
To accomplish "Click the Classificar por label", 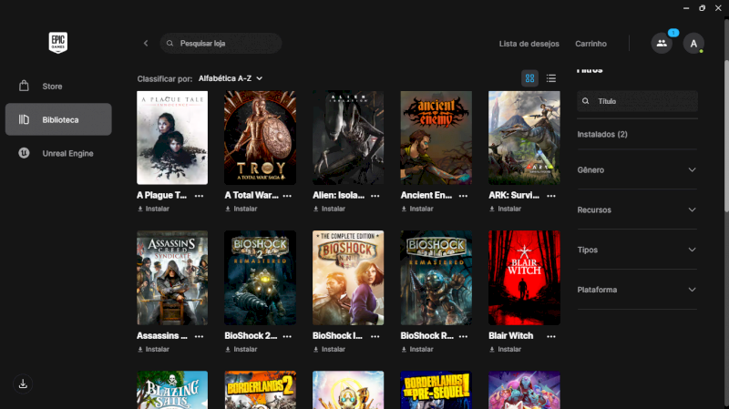I will tap(165, 79).
